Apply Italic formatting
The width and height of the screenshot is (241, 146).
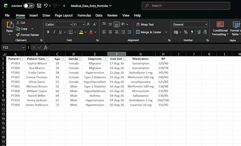[54, 32]
